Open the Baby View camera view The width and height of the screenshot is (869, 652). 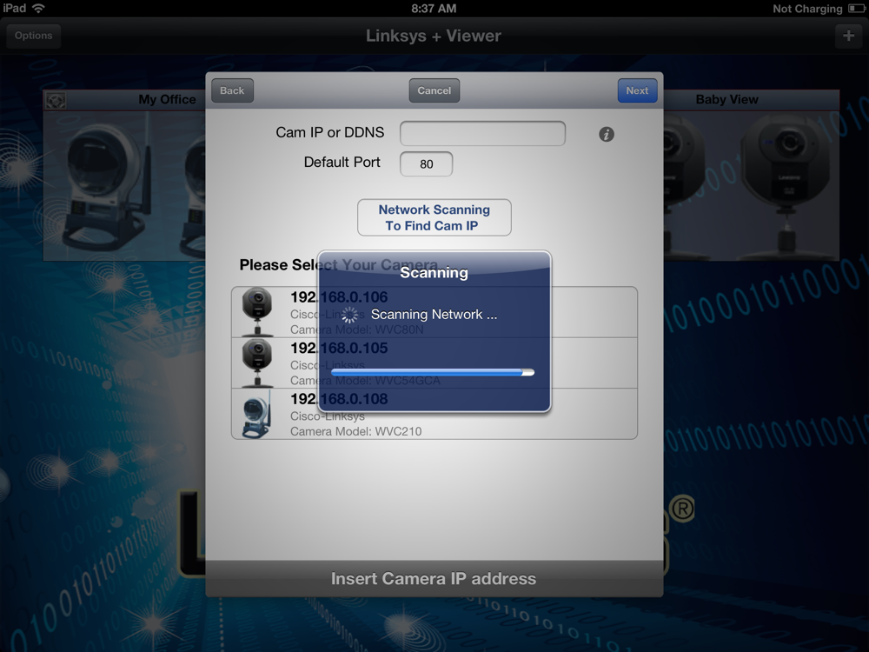click(x=751, y=176)
